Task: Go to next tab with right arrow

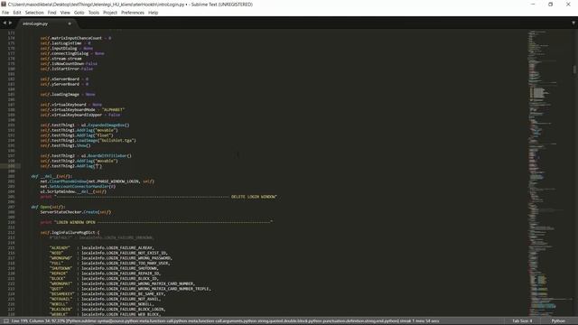Action: pos(10,23)
